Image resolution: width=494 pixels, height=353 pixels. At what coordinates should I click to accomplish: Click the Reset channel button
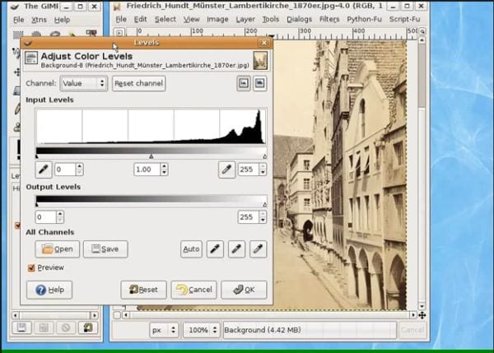click(138, 83)
